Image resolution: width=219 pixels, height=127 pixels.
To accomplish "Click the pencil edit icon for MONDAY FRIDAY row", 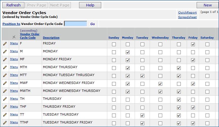I will 5,60.
